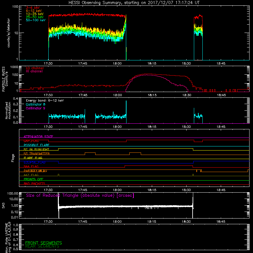Viewport: 253px width, 253px height.
Task: Click the SAS axis label
Action: tap(3, 206)
